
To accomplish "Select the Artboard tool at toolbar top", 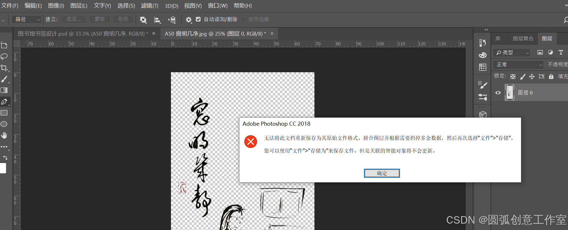I will pyautogui.click(x=4, y=45).
